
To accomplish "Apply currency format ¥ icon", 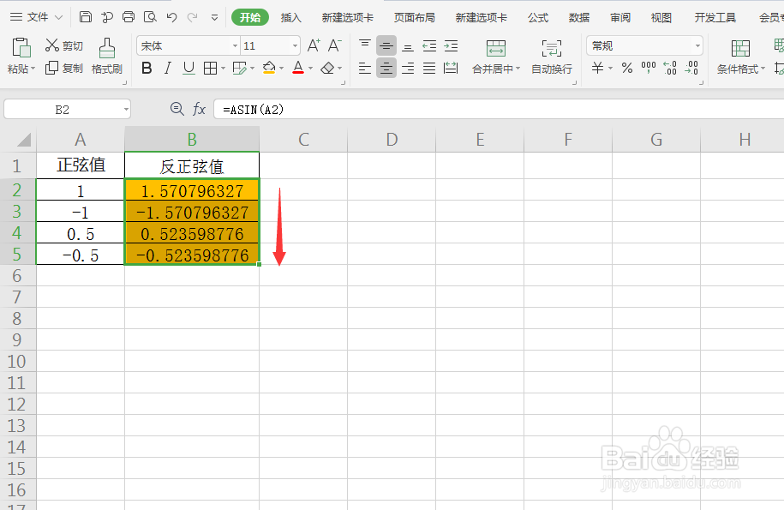I will (597, 68).
